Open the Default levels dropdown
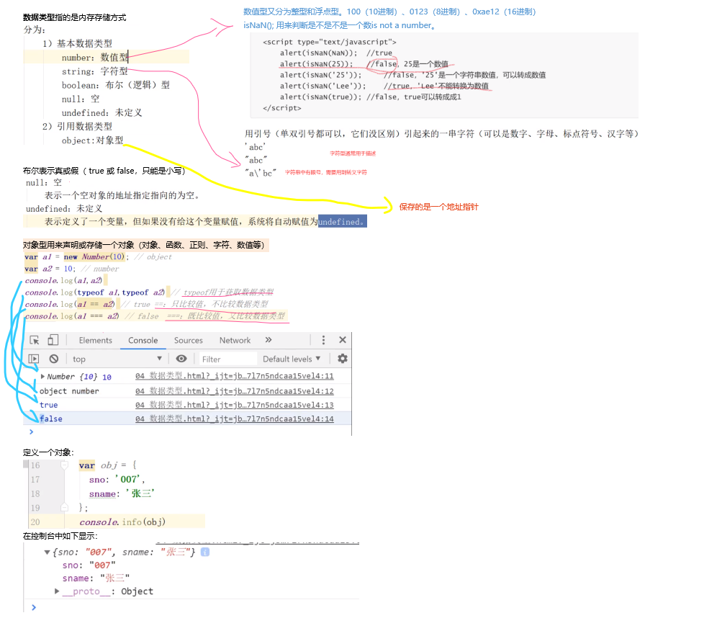The height and width of the screenshot is (618, 717). coord(292,359)
